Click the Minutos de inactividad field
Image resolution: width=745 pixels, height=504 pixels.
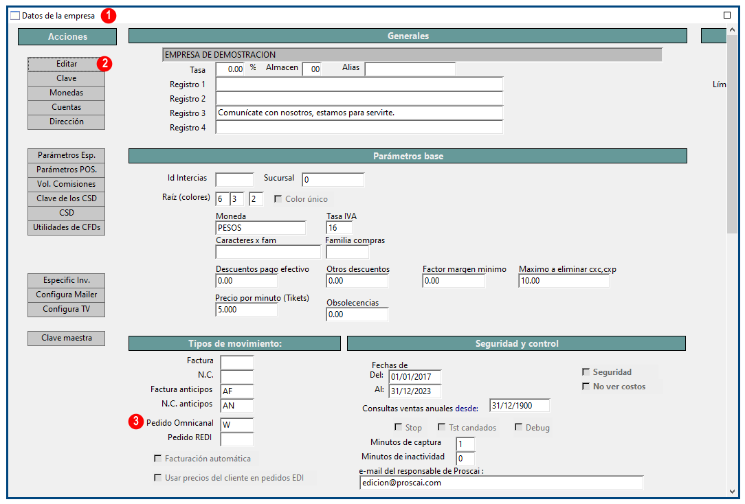466,459
